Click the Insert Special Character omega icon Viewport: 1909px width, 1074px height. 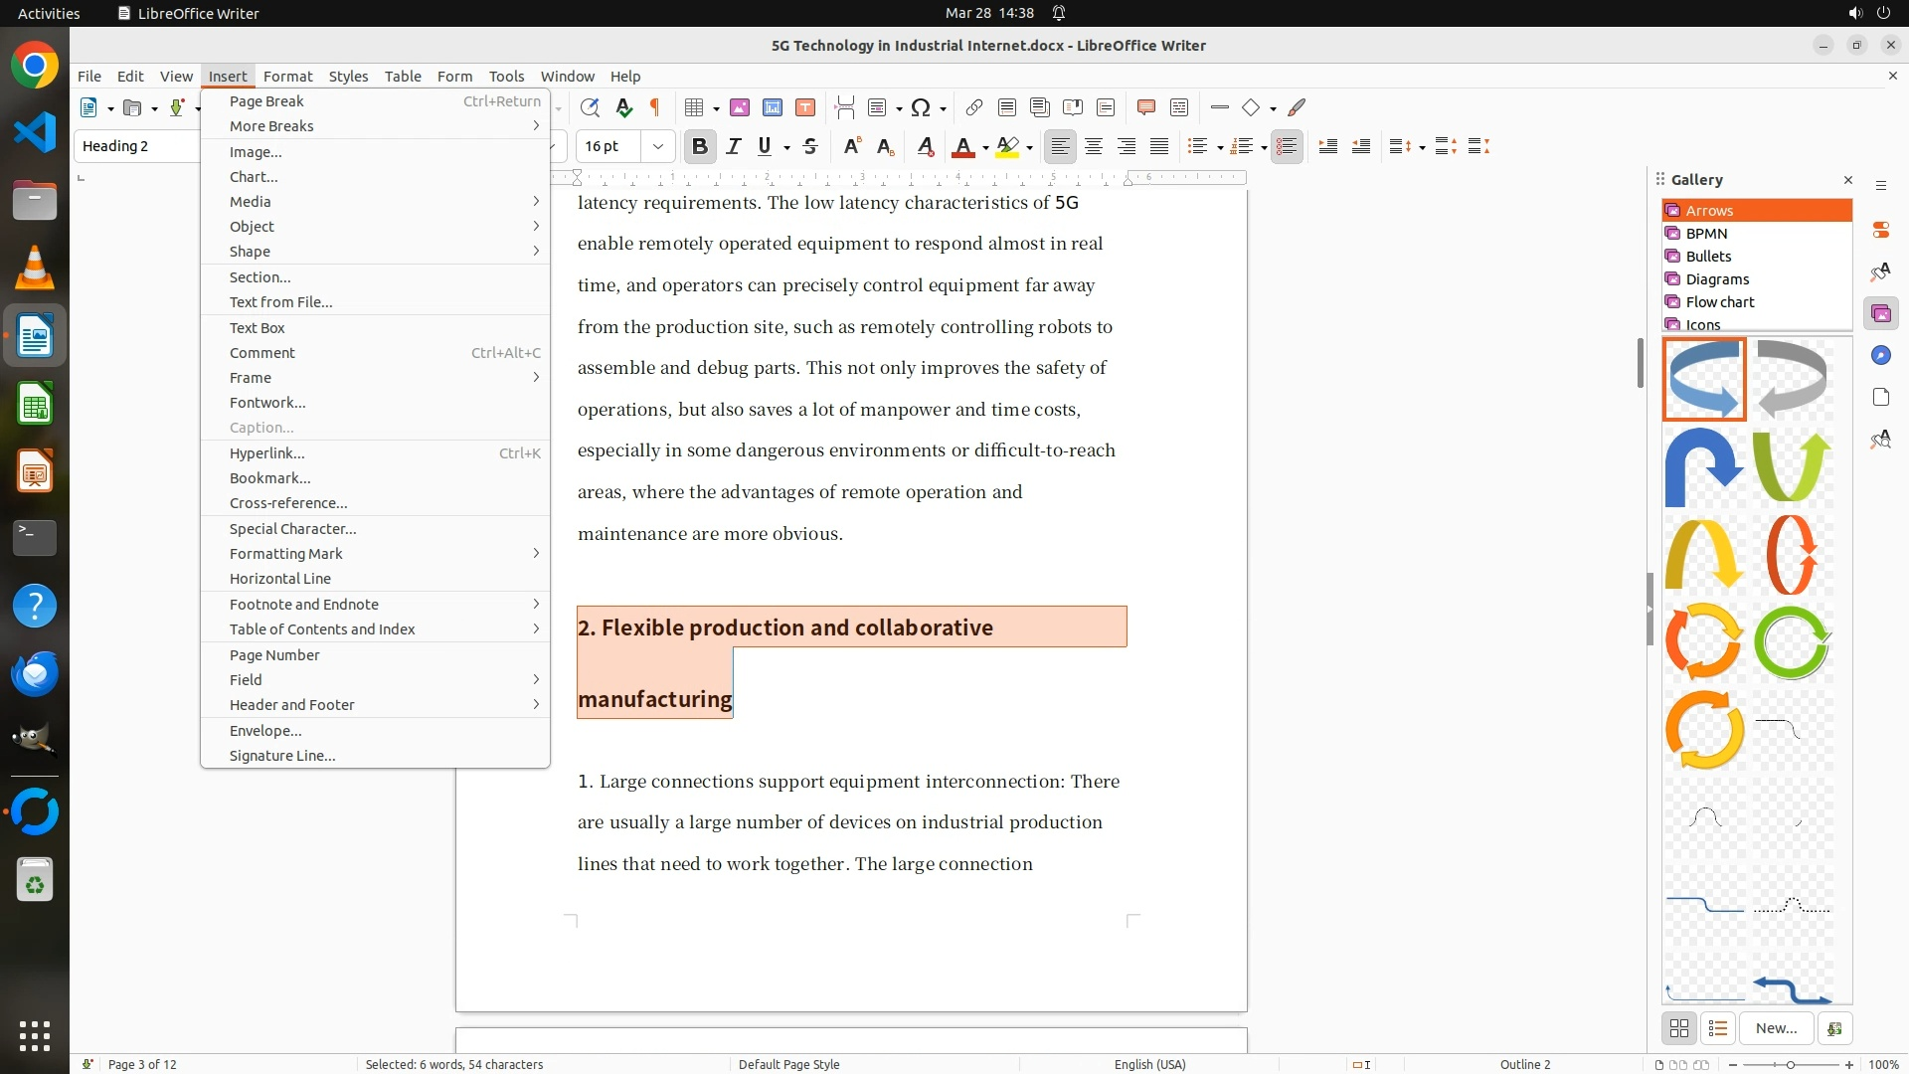tap(921, 107)
